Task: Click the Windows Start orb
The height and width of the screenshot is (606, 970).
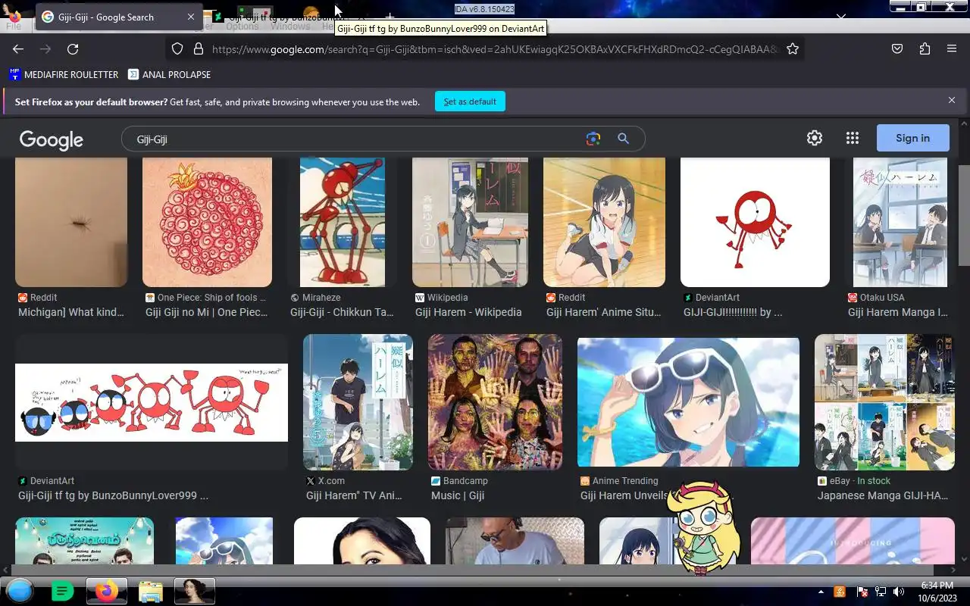Action: [x=20, y=591]
